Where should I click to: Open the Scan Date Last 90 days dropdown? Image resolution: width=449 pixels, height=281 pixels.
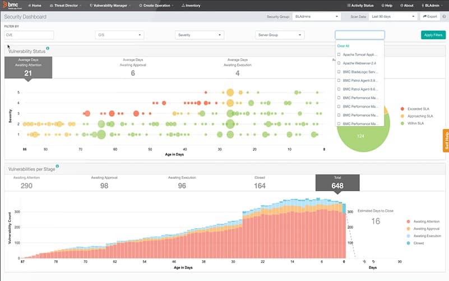[393, 17]
